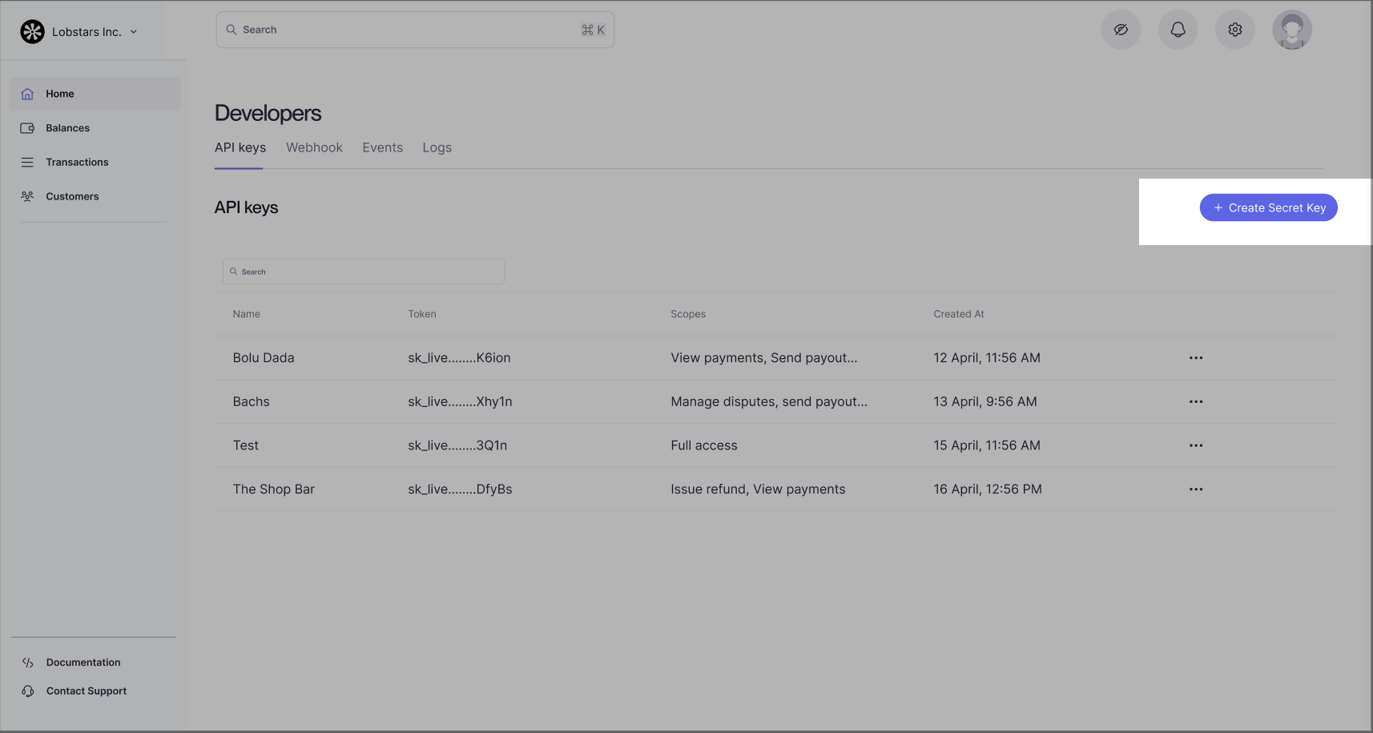Click the 'Full access' scope cell
Image resolution: width=1373 pixels, height=733 pixels.
tap(704, 445)
